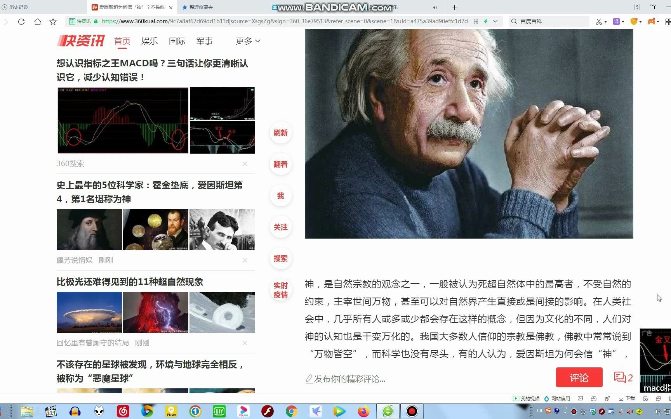This screenshot has height=419, width=671.
Task: Open the skin changer shirt icon
Action: [x=653, y=7]
